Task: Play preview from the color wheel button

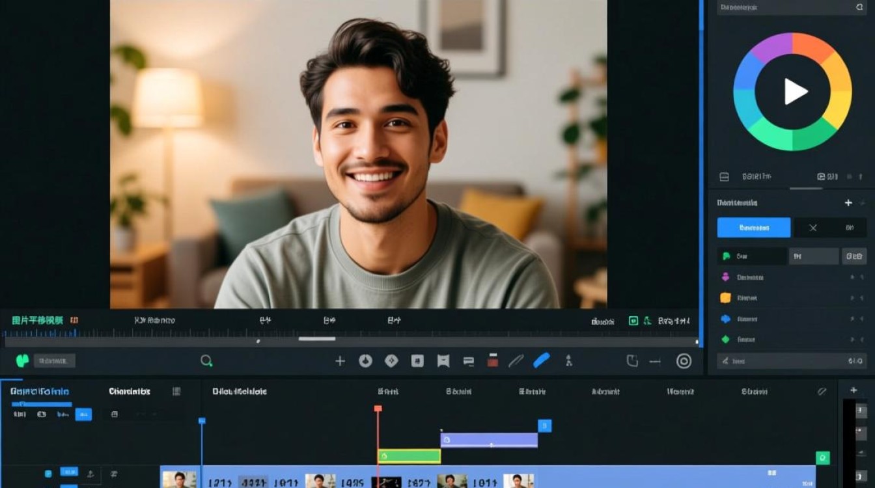Action: click(x=792, y=91)
